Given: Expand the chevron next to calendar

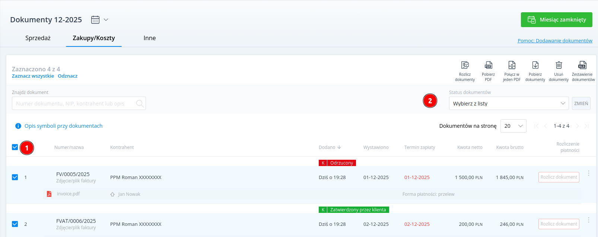Looking at the screenshot, I should click(106, 20).
